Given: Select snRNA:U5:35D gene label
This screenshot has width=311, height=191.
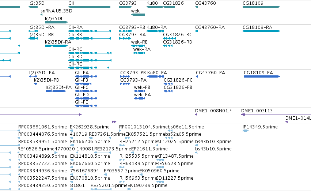Looking at the screenshot, I should pyautogui.click(x=56, y=11).
